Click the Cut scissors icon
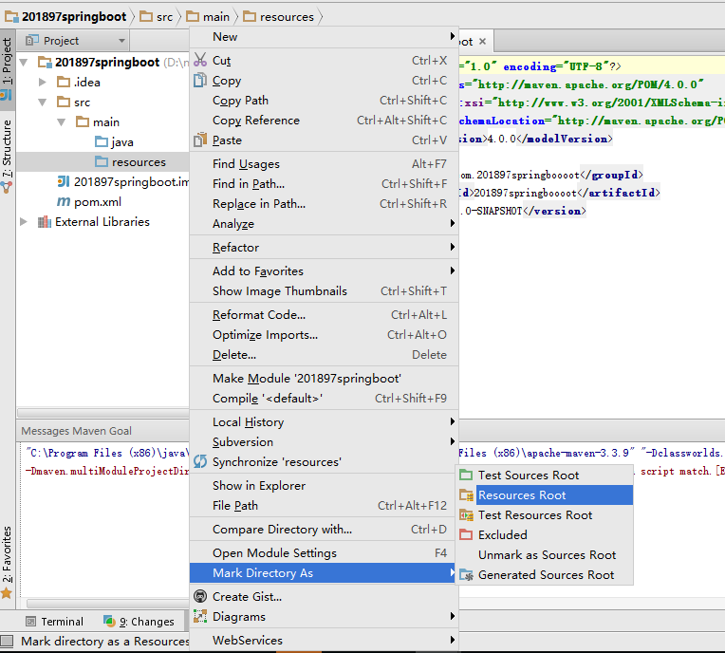The image size is (725, 653). [x=200, y=61]
